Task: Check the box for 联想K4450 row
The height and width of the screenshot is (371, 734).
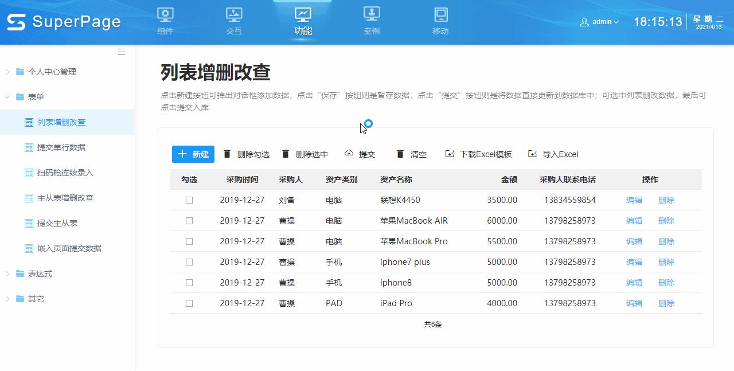Action: [189, 200]
